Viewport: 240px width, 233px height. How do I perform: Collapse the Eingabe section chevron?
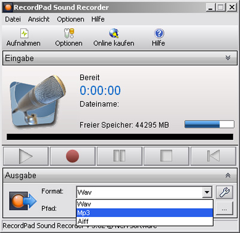point(228,58)
